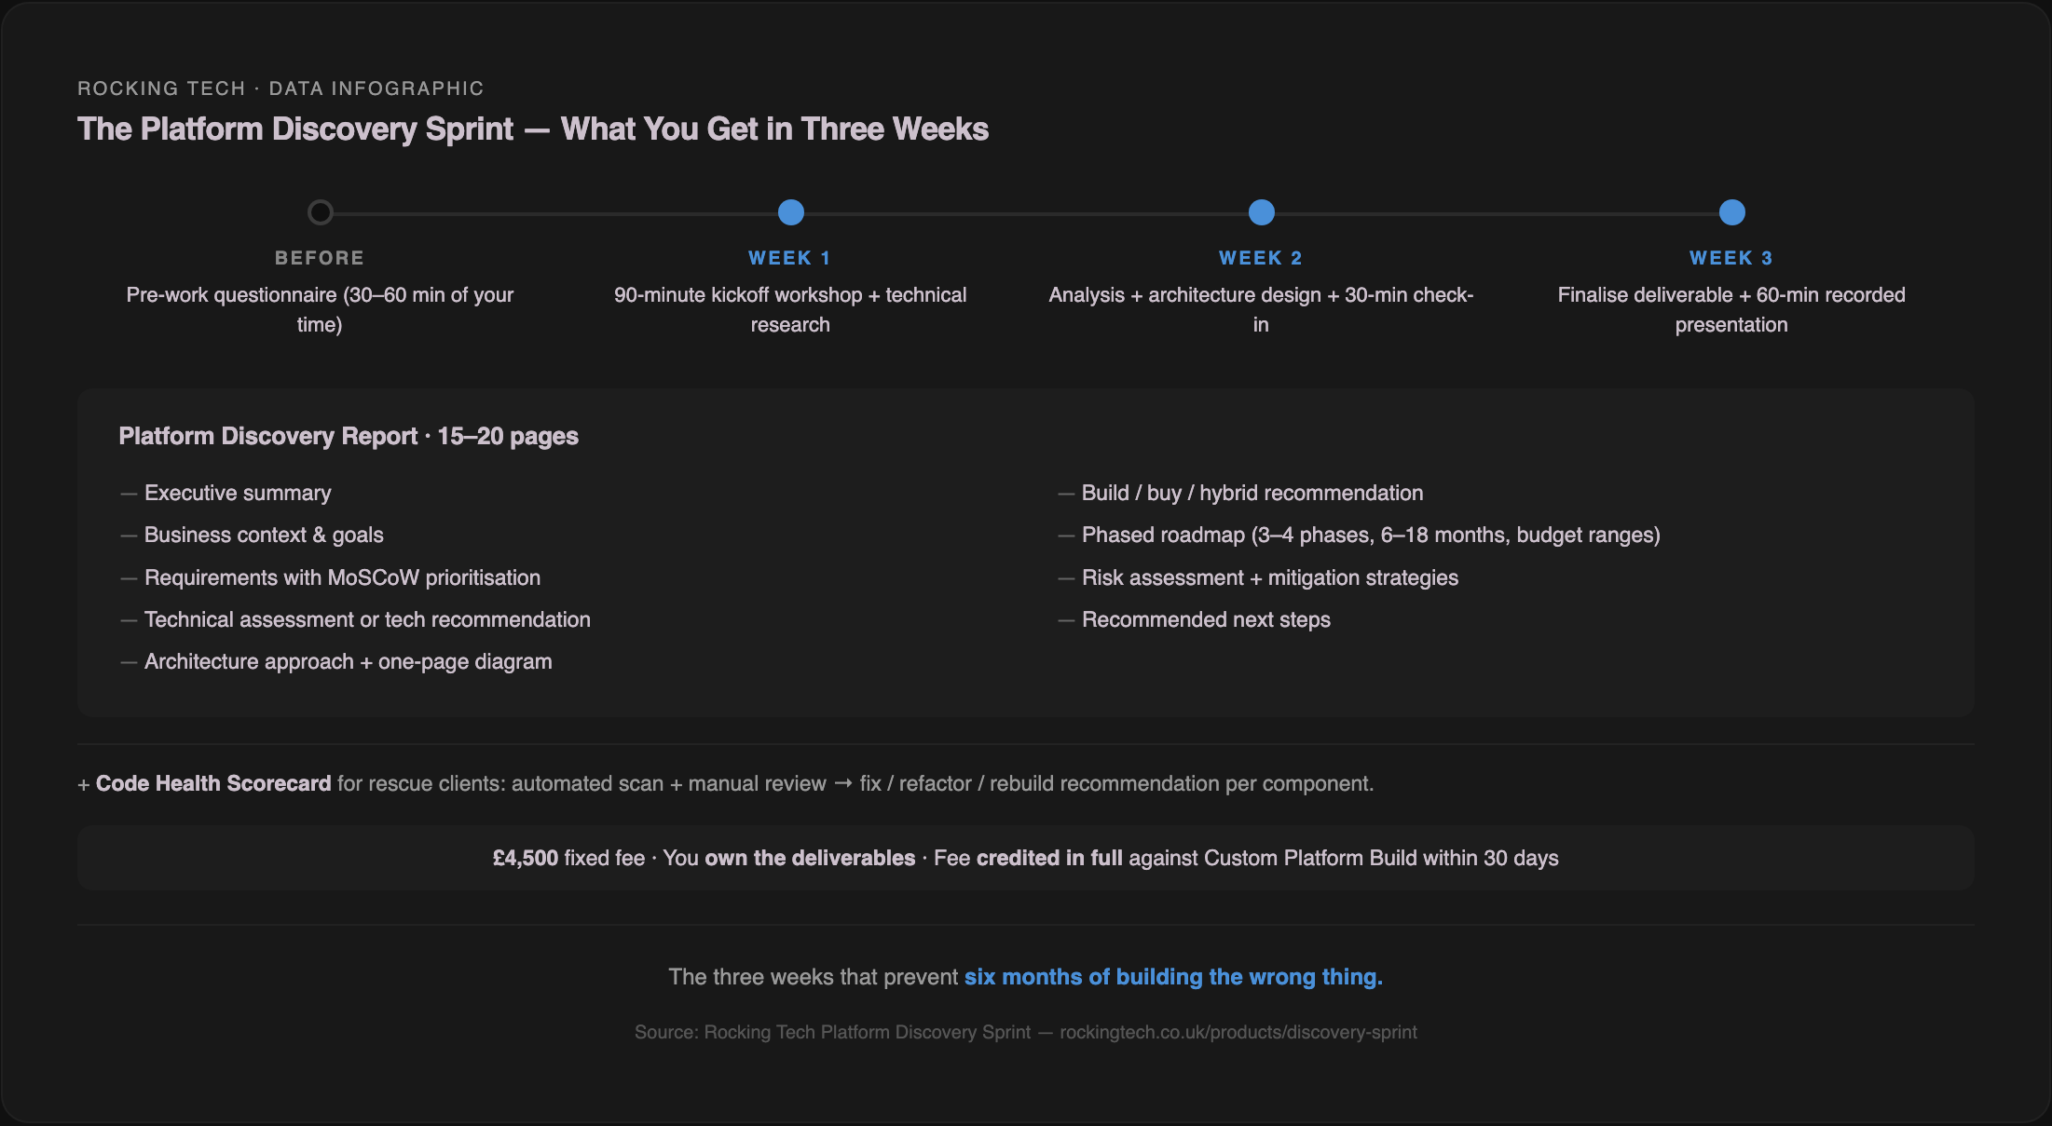
Task: Select the Executive summary list item
Action: (x=238, y=493)
